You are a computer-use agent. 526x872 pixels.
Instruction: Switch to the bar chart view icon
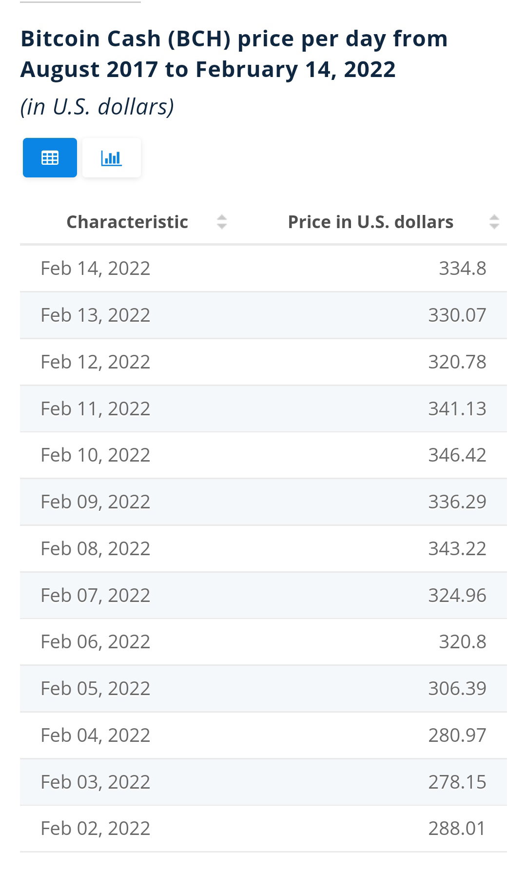(x=112, y=157)
